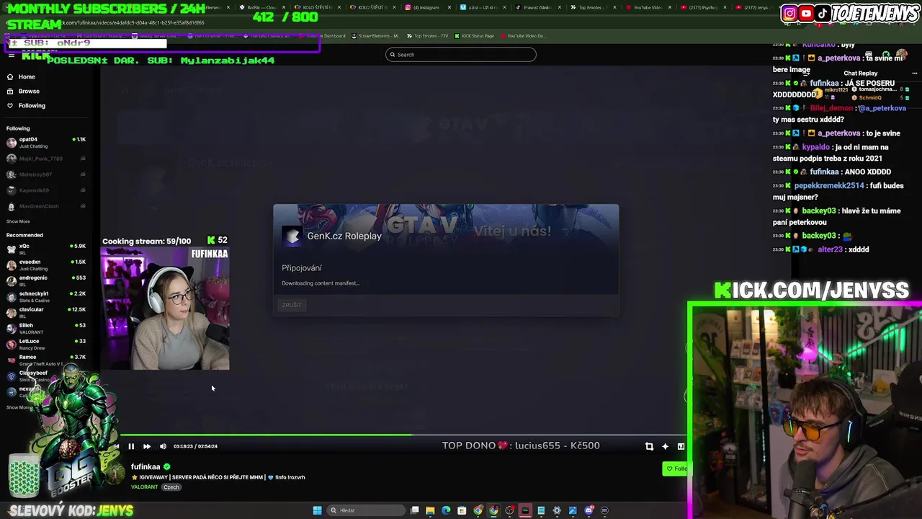The width and height of the screenshot is (922, 519).
Task: Skip forward in the video player
Action: (147, 446)
